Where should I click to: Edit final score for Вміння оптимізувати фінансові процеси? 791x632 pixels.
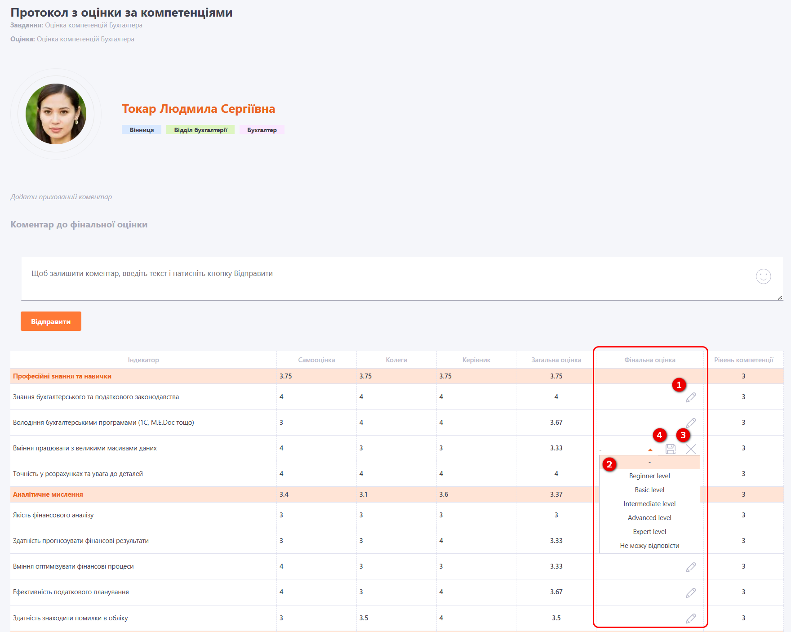coord(691,567)
